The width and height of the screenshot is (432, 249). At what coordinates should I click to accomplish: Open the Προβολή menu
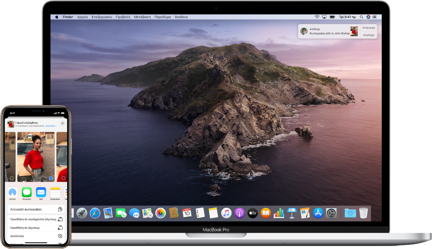click(123, 17)
